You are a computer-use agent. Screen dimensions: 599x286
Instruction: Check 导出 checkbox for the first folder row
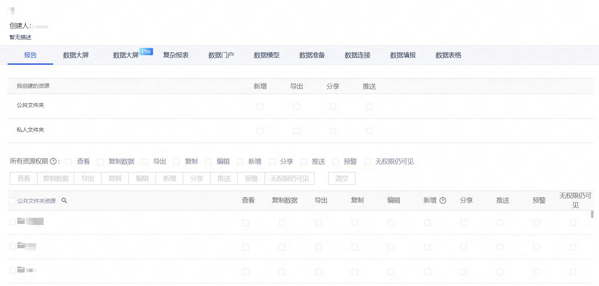pos(318,223)
